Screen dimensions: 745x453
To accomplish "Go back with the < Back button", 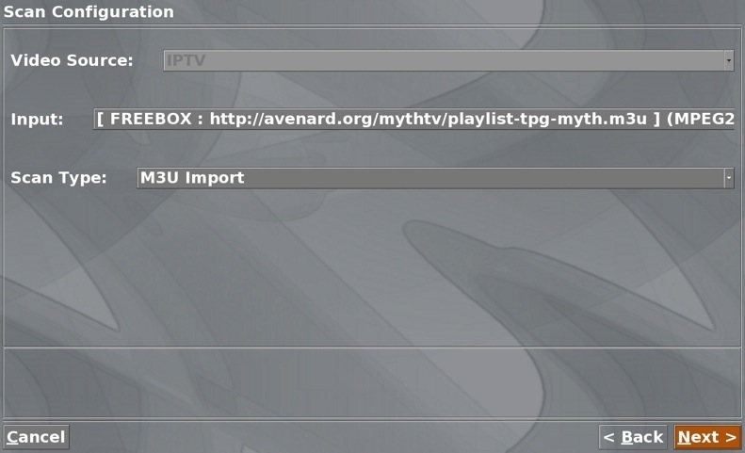I will click(633, 437).
